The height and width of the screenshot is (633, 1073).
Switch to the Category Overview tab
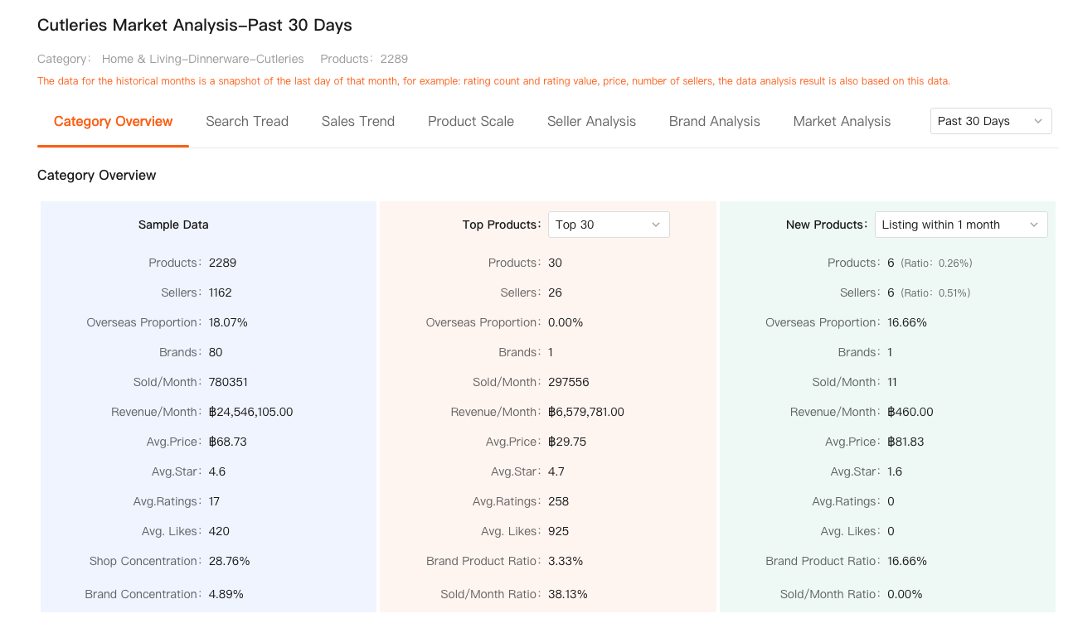coord(113,122)
